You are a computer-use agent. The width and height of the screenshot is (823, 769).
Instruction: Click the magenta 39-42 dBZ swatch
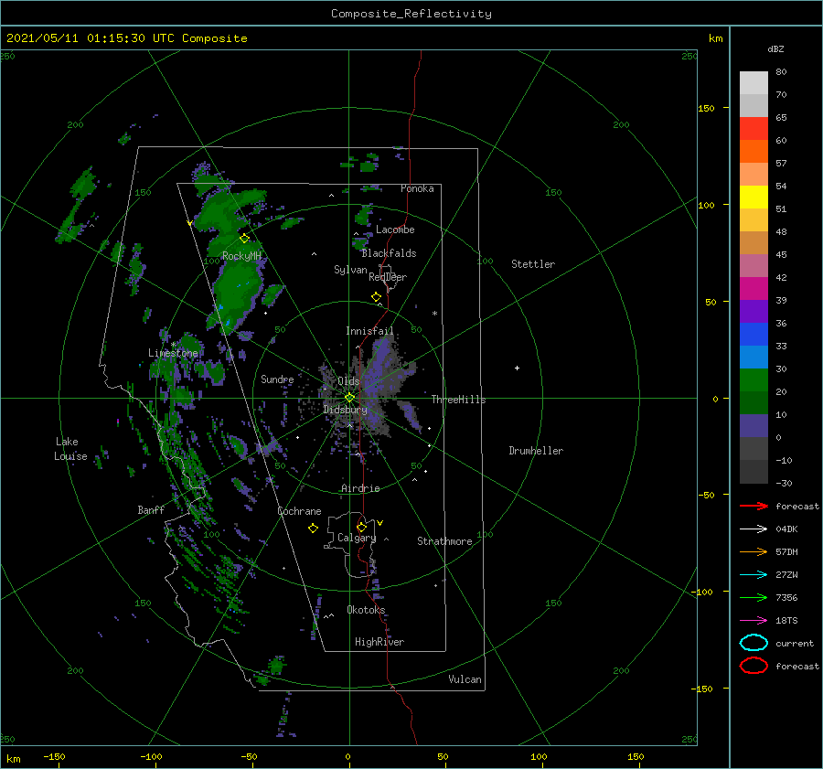coord(754,288)
